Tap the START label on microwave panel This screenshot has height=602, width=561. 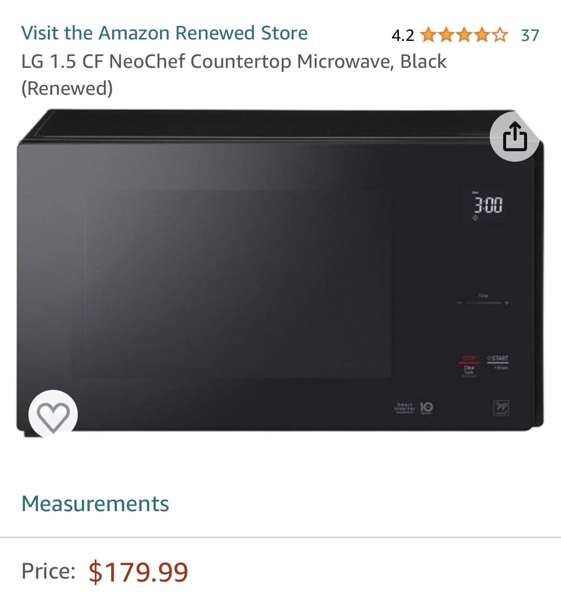498,358
